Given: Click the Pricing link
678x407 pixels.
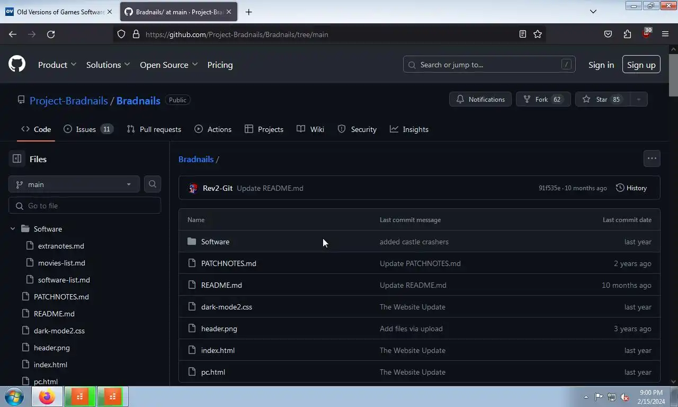Looking at the screenshot, I should click(220, 65).
